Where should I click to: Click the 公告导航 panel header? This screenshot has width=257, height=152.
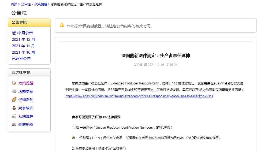click(x=29, y=23)
